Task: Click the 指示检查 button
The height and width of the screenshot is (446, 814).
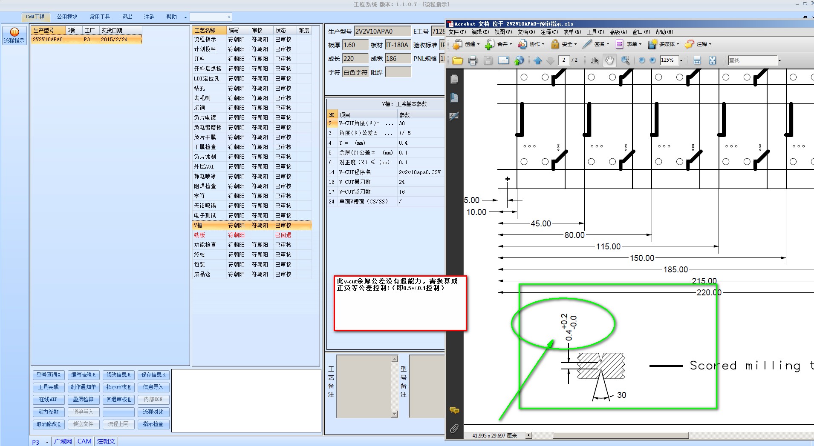Action: click(x=153, y=424)
